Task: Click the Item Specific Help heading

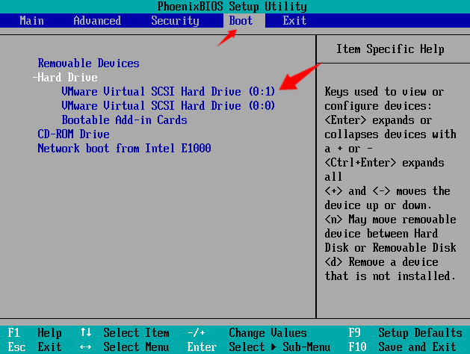Action: click(x=390, y=49)
